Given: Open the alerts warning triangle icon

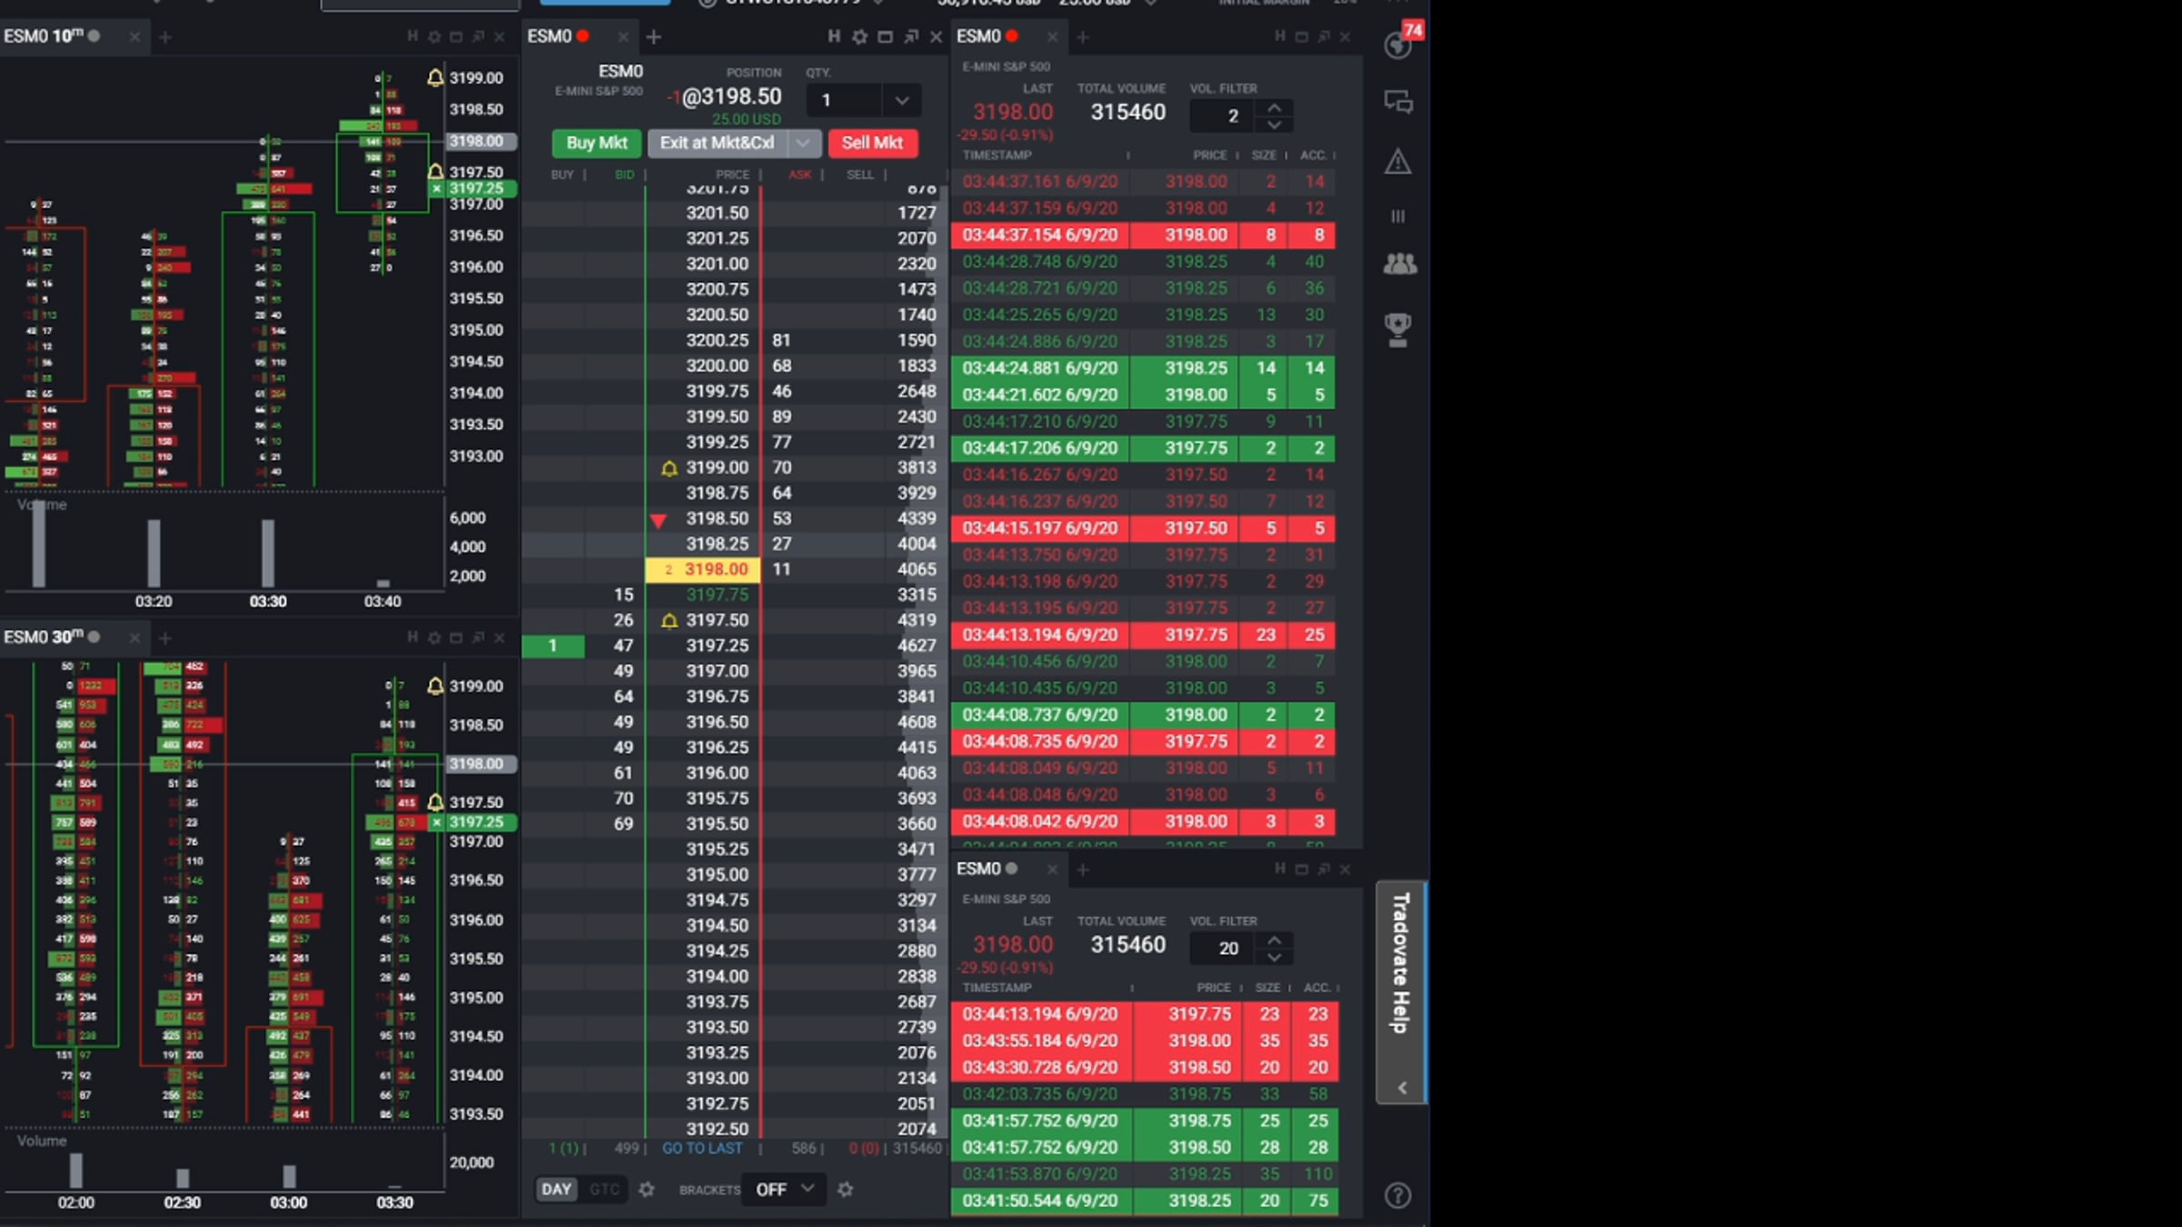Looking at the screenshot, I should tap(1398, 162).
